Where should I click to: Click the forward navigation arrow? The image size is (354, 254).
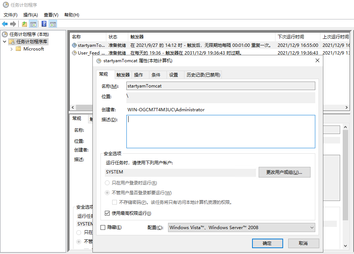pyautogui.click(x=13, y=23)
